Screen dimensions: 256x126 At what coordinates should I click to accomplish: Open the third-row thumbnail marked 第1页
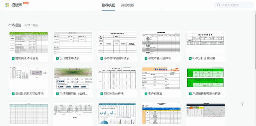[x=73, y=113]
